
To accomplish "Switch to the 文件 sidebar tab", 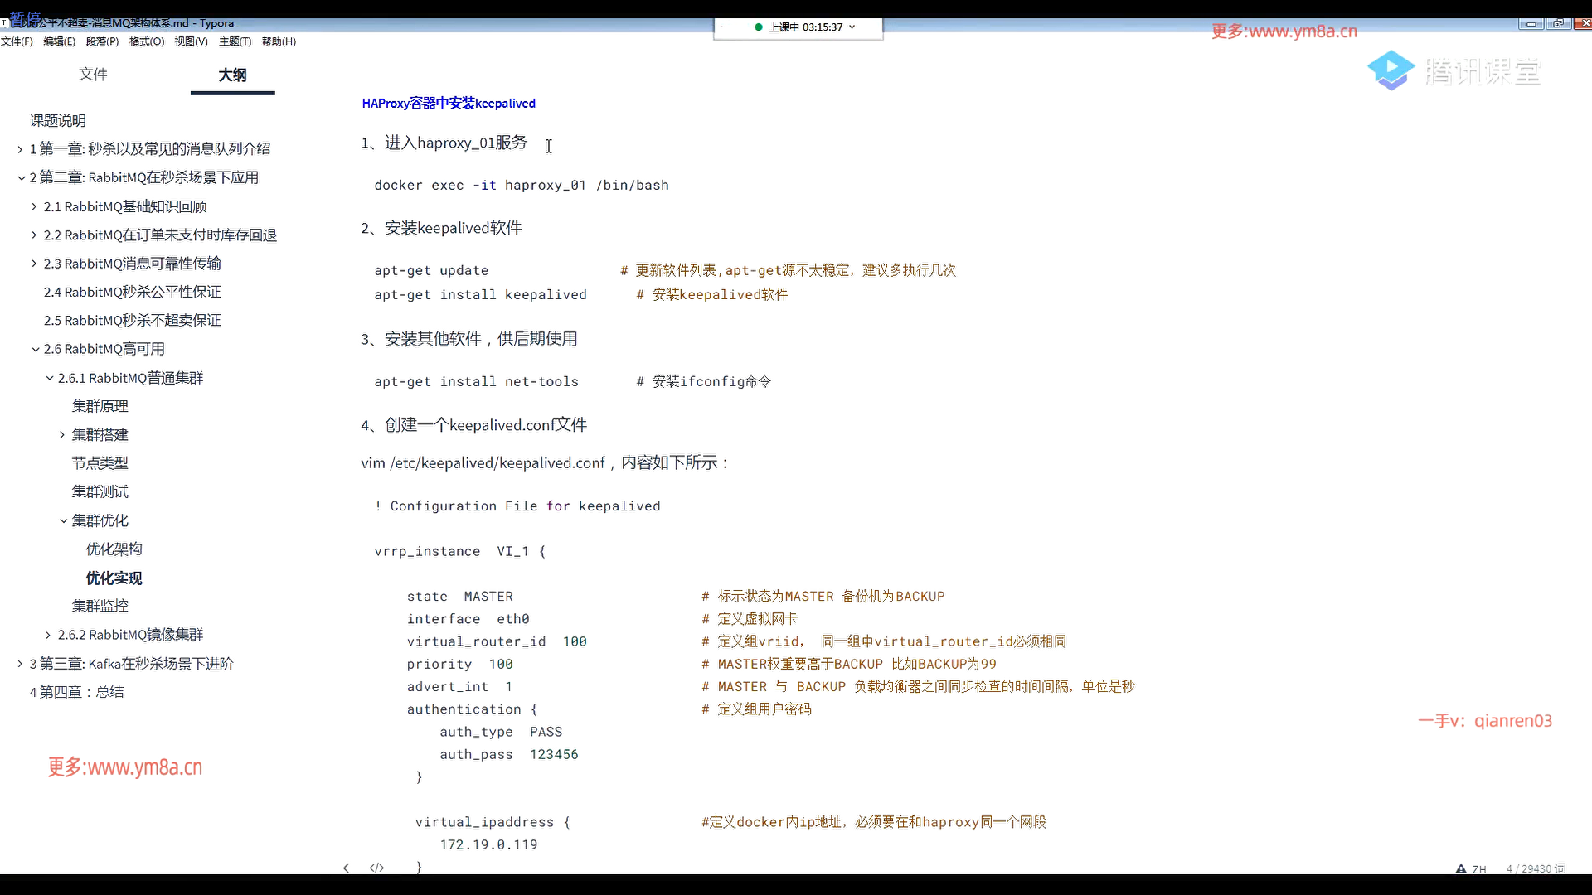I will (x=93, y=75).
